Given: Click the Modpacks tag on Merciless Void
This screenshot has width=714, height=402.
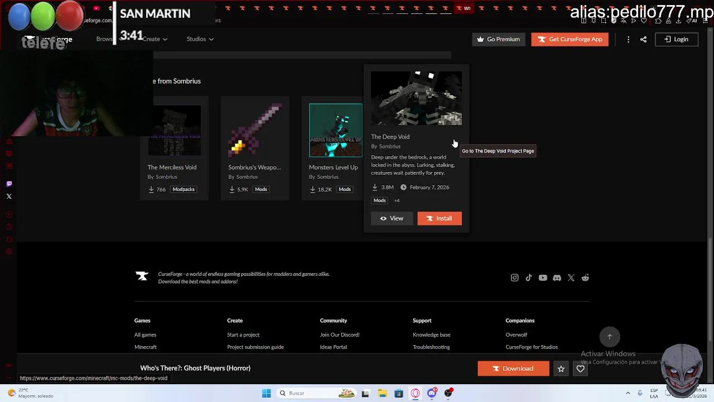Looking at the screenshot, I should click(184, 189).
